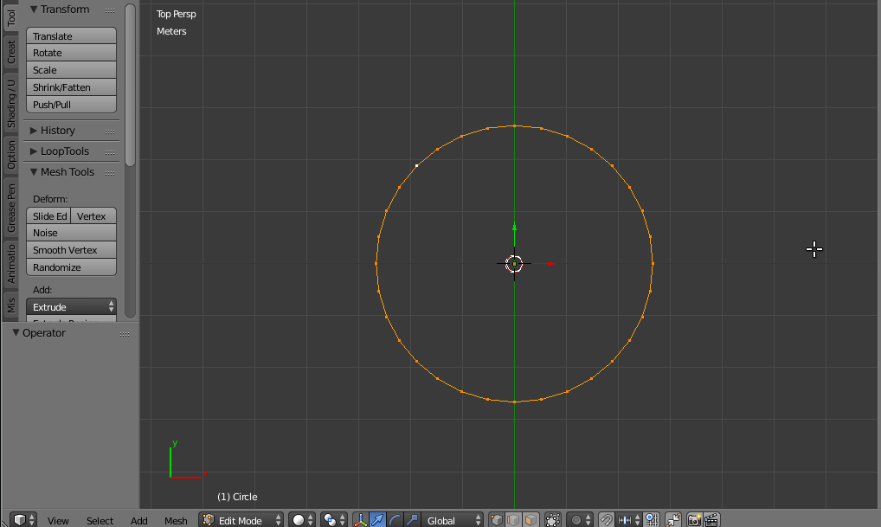Switch to the Create tab
Screen dimensions: 881x527
pos(10,52)
